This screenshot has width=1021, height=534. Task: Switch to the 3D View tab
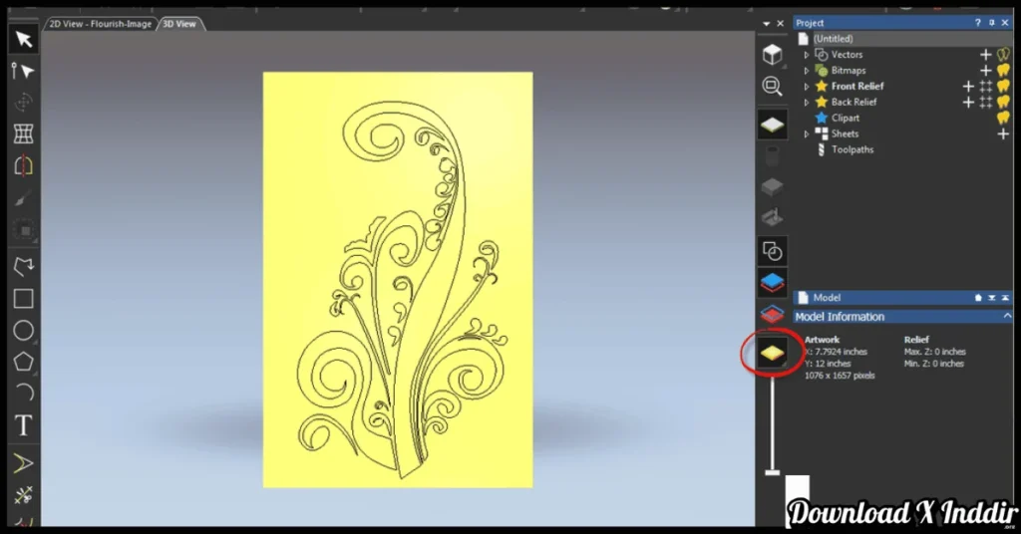tap(179, 23)
